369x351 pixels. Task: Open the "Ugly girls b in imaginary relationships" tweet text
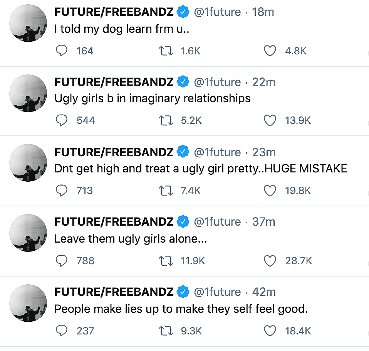pyautogui.click(x=153, y=98)
